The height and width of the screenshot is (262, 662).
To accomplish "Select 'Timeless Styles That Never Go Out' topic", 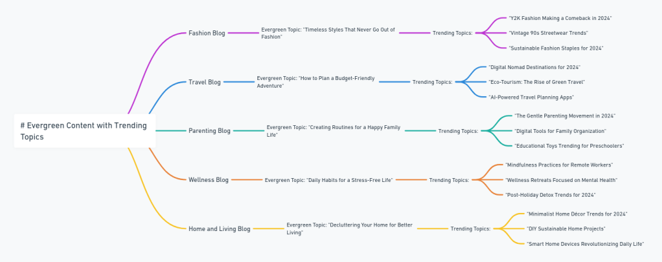I will 328,33.
